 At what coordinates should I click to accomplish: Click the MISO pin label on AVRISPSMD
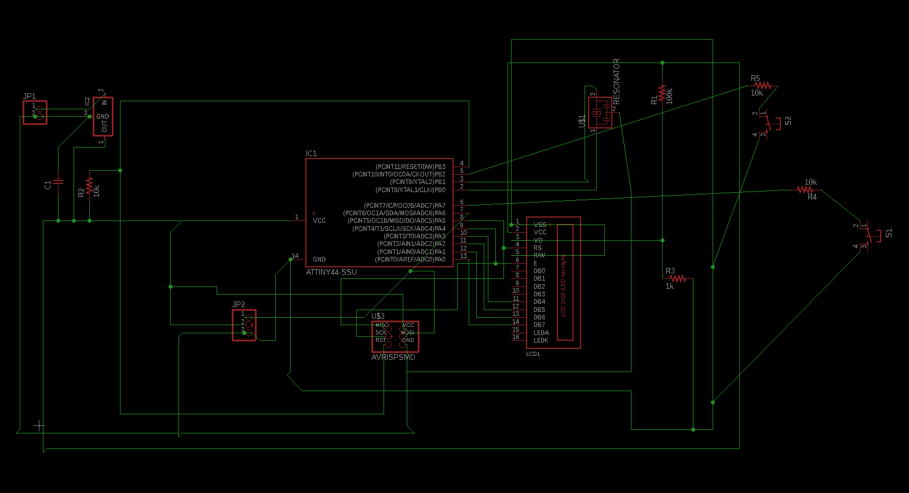click(x=381, y=325)
